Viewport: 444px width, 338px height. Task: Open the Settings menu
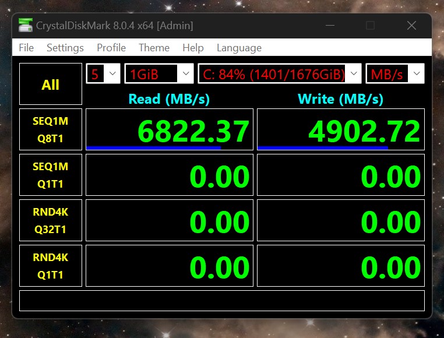coord(65,48)
